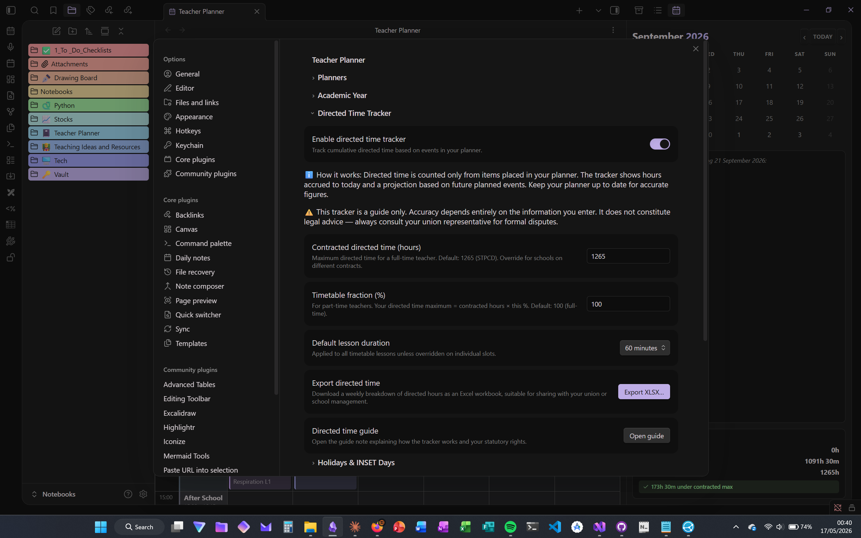Open the tags pane icon
861x538 pixels.
click(91, 10)
